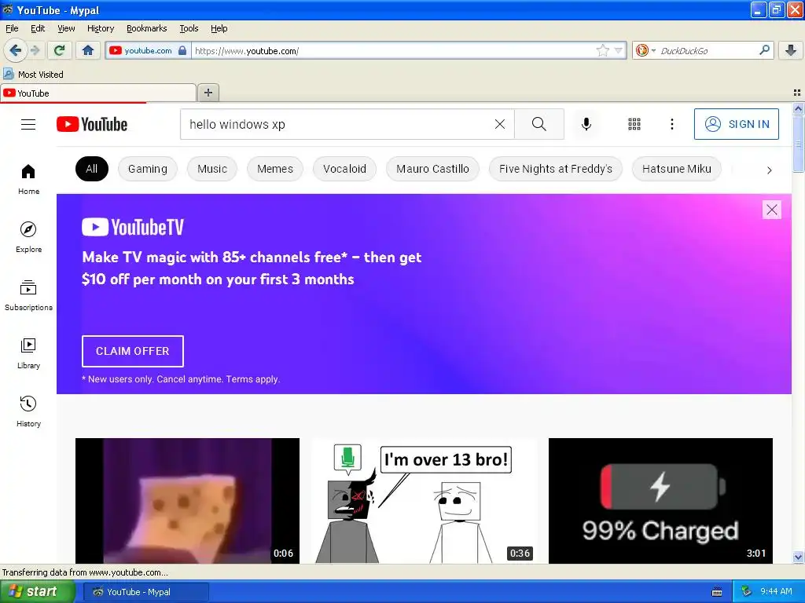Click the Windows start button

pyautogui.click(x=38, y=592)
